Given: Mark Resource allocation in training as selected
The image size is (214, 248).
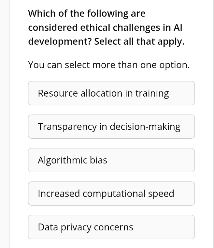Looking at the screenshot, I should (x=111, y=93).
